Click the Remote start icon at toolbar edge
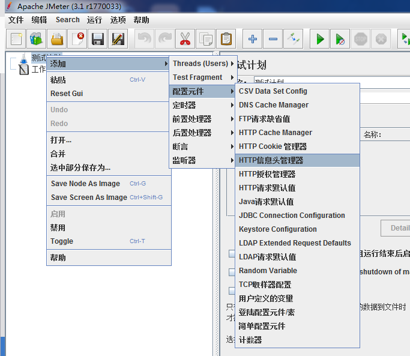The image size is (410, 356). click(404, 39)
